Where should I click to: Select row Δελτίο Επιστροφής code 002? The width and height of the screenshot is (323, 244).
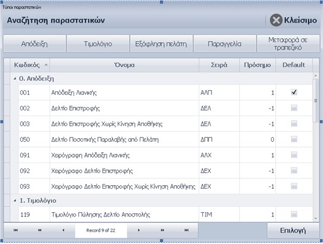point(165,108)
